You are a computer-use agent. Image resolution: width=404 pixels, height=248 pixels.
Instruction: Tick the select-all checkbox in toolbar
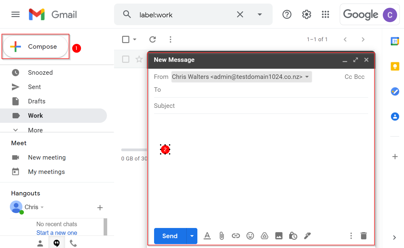pos(126,39)
